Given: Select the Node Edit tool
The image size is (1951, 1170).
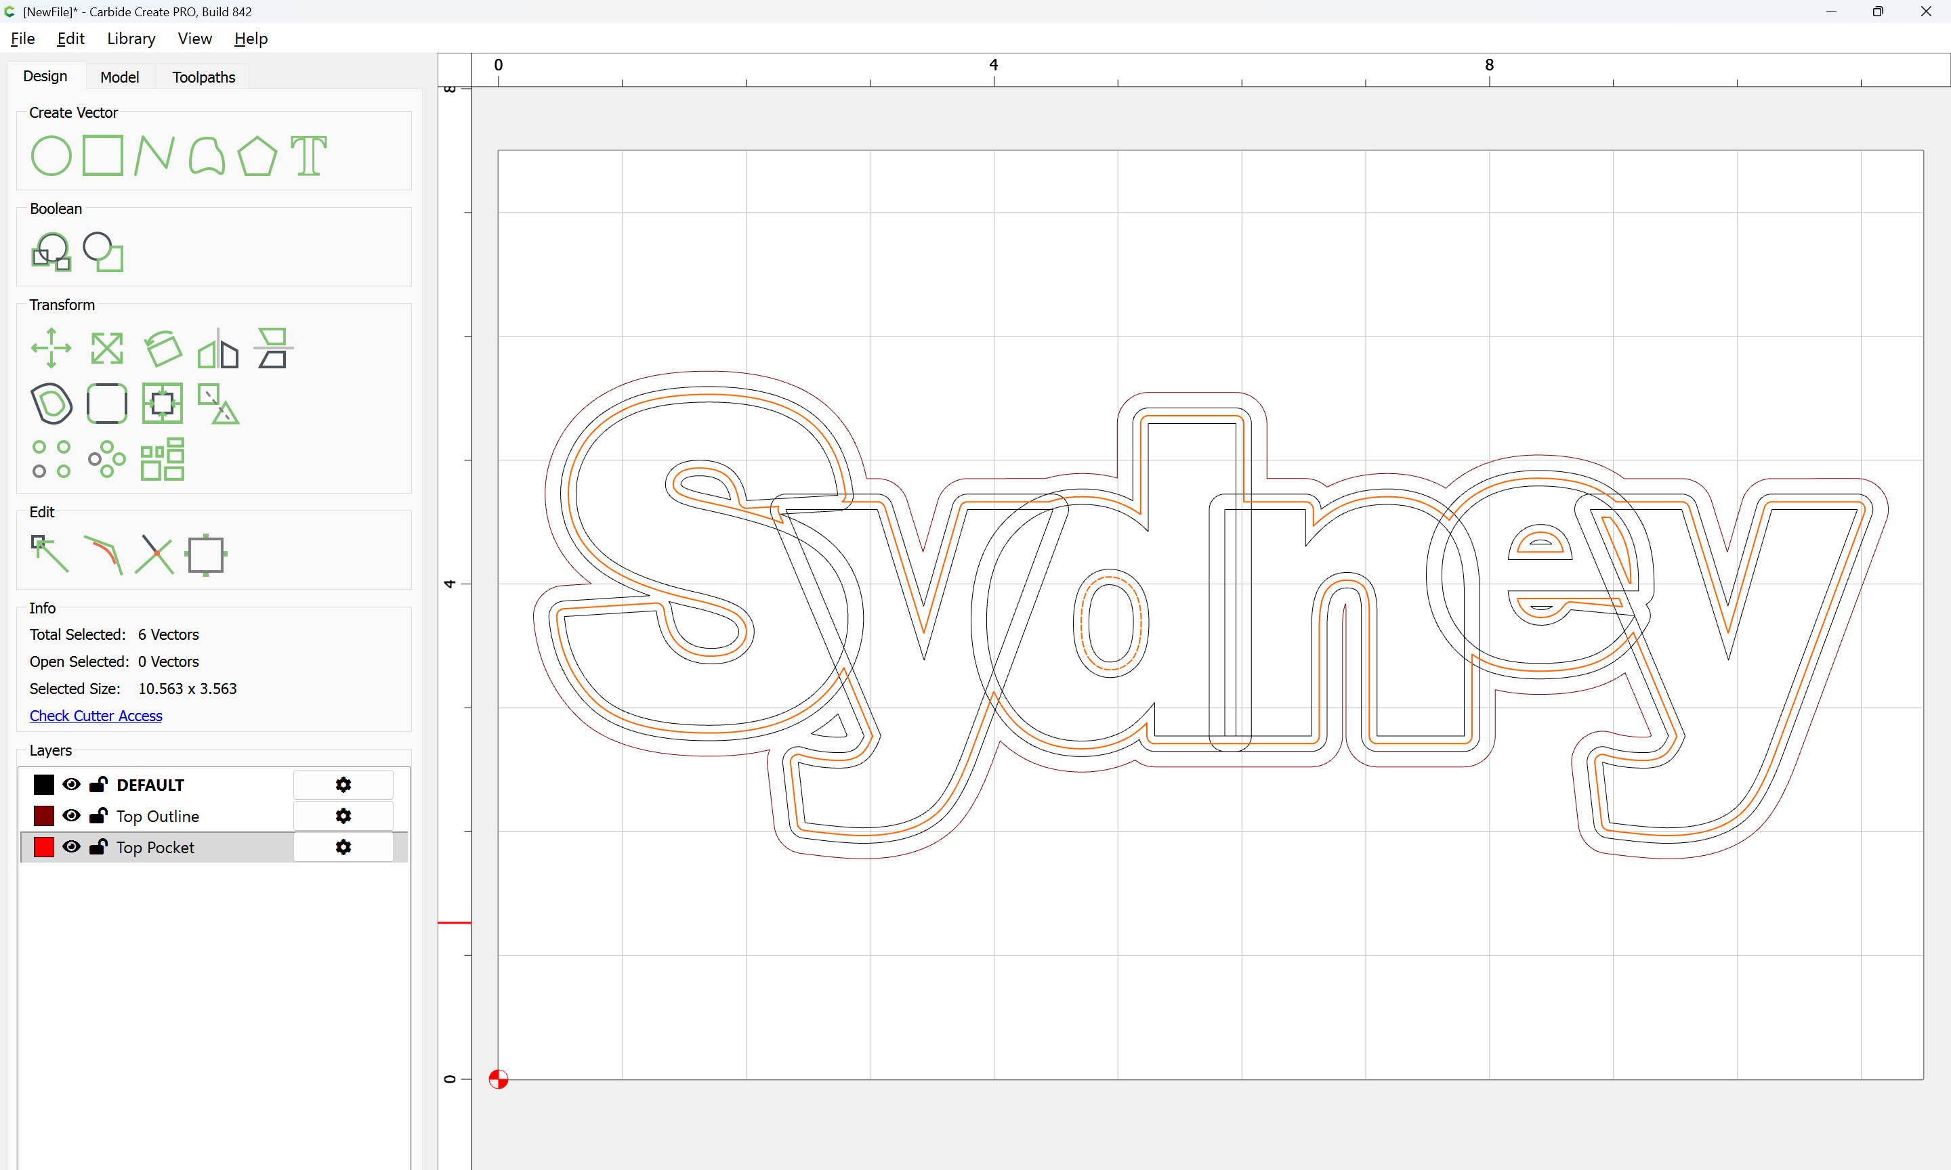Looking at the screenshot, I should (49, 555).
